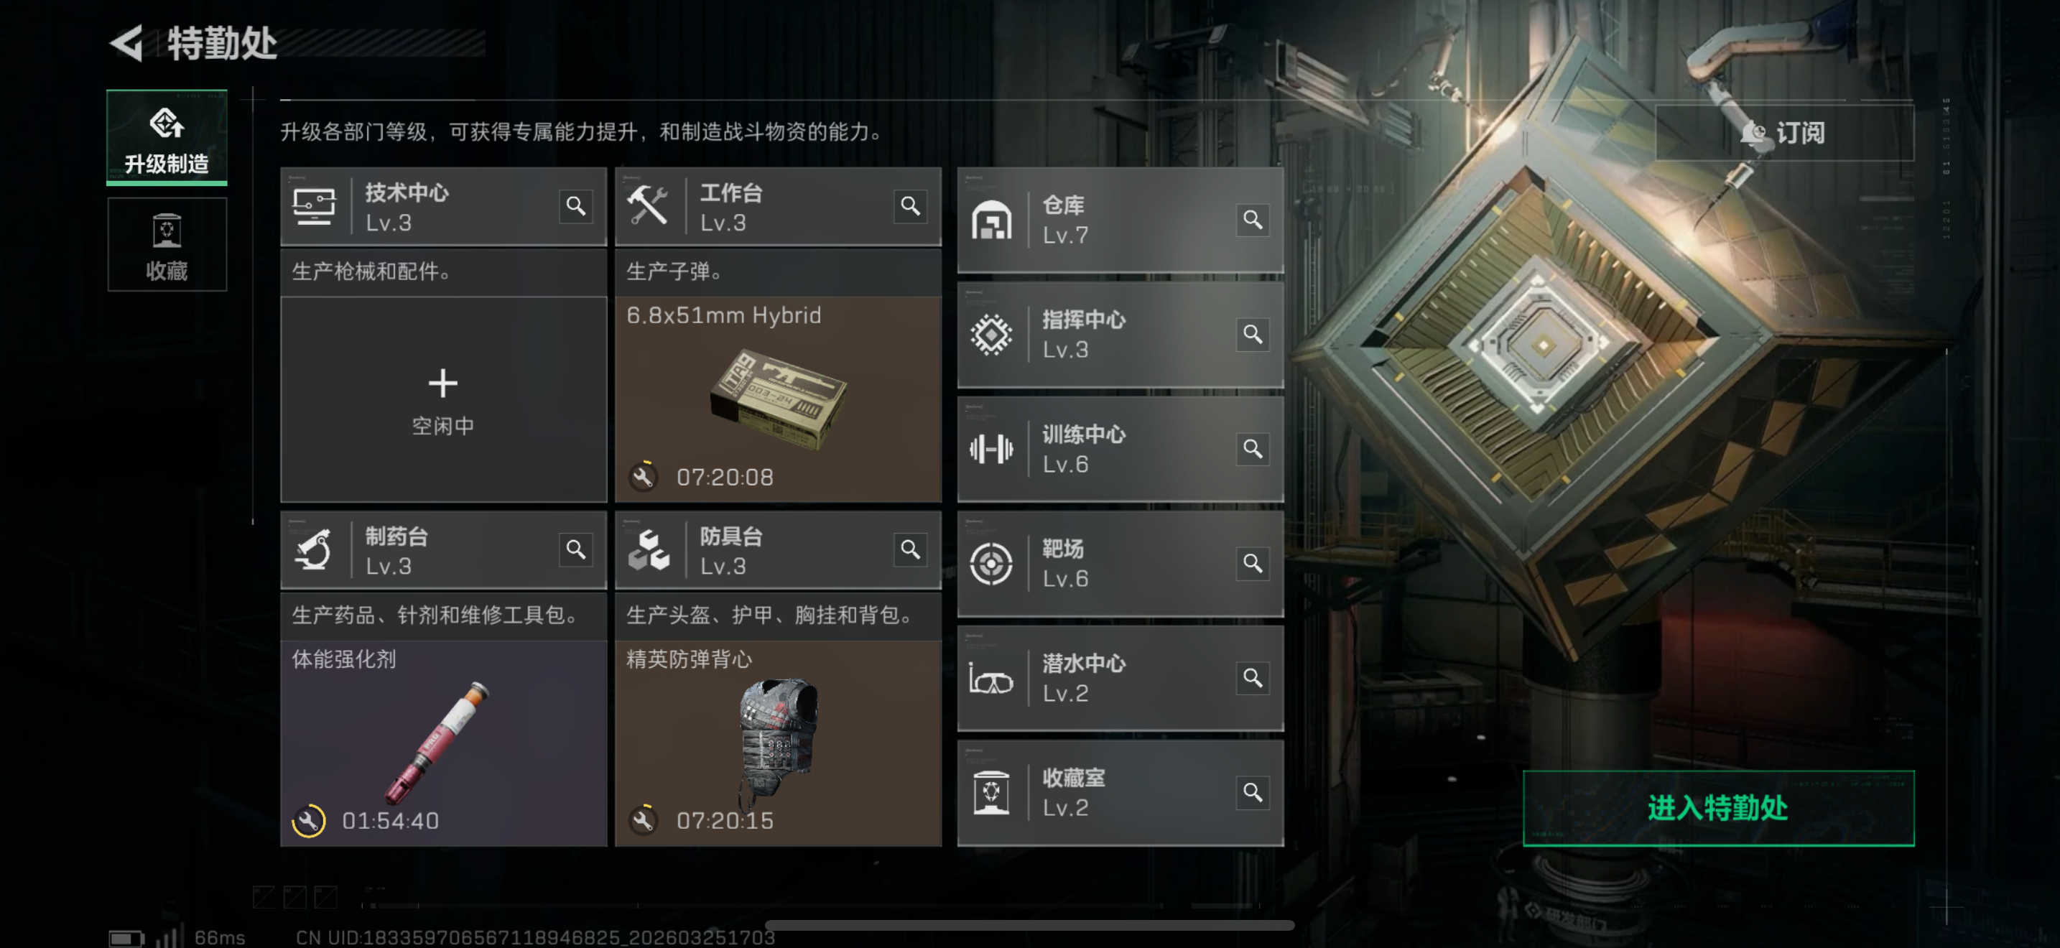Screen dimensions: 2060x948
Task: Switch to the 升级制造 tab
Action: 167,137
